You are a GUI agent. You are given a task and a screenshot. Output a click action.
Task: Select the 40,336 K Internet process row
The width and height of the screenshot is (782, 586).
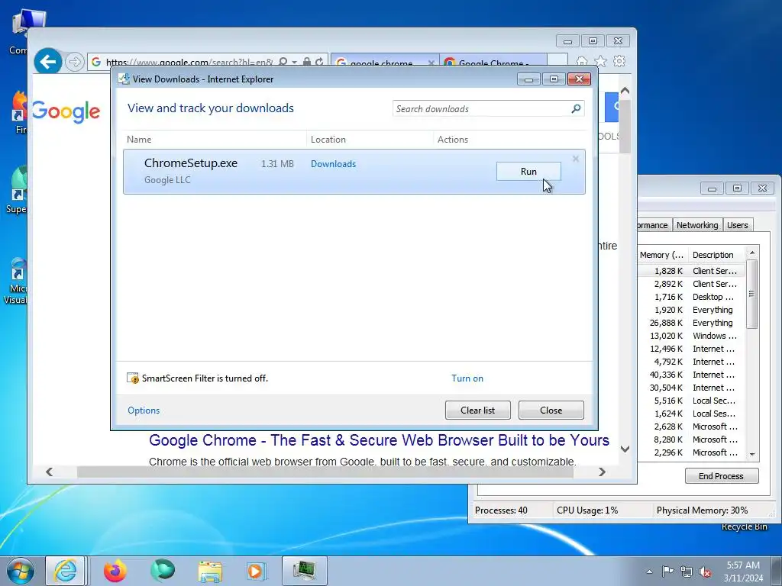pyautogui.click(x=691, y=375)
